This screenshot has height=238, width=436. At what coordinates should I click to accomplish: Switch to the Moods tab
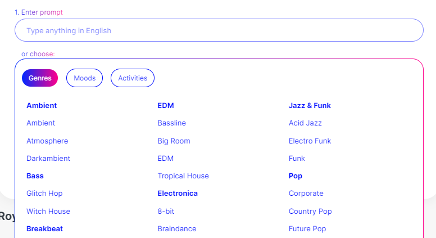84,78
